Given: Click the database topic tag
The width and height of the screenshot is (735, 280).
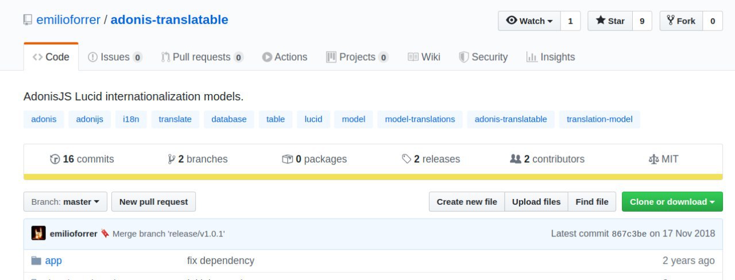Looking at the screenshot, I should 229,119.
